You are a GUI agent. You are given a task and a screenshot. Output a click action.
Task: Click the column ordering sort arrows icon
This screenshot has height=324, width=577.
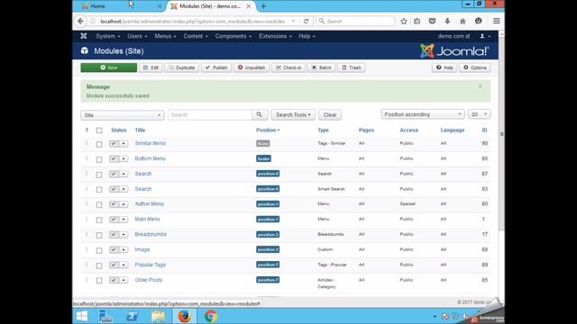87,130
